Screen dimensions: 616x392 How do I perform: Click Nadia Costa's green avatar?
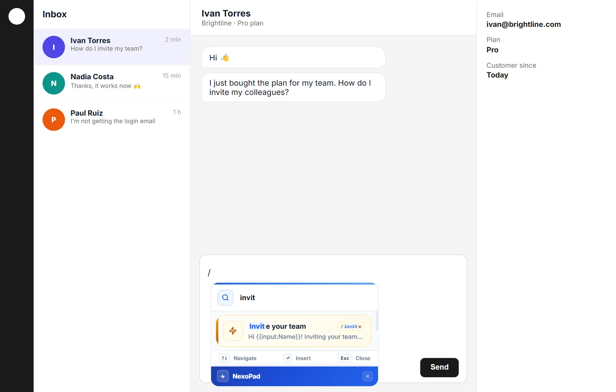click(x=54, y=83)
